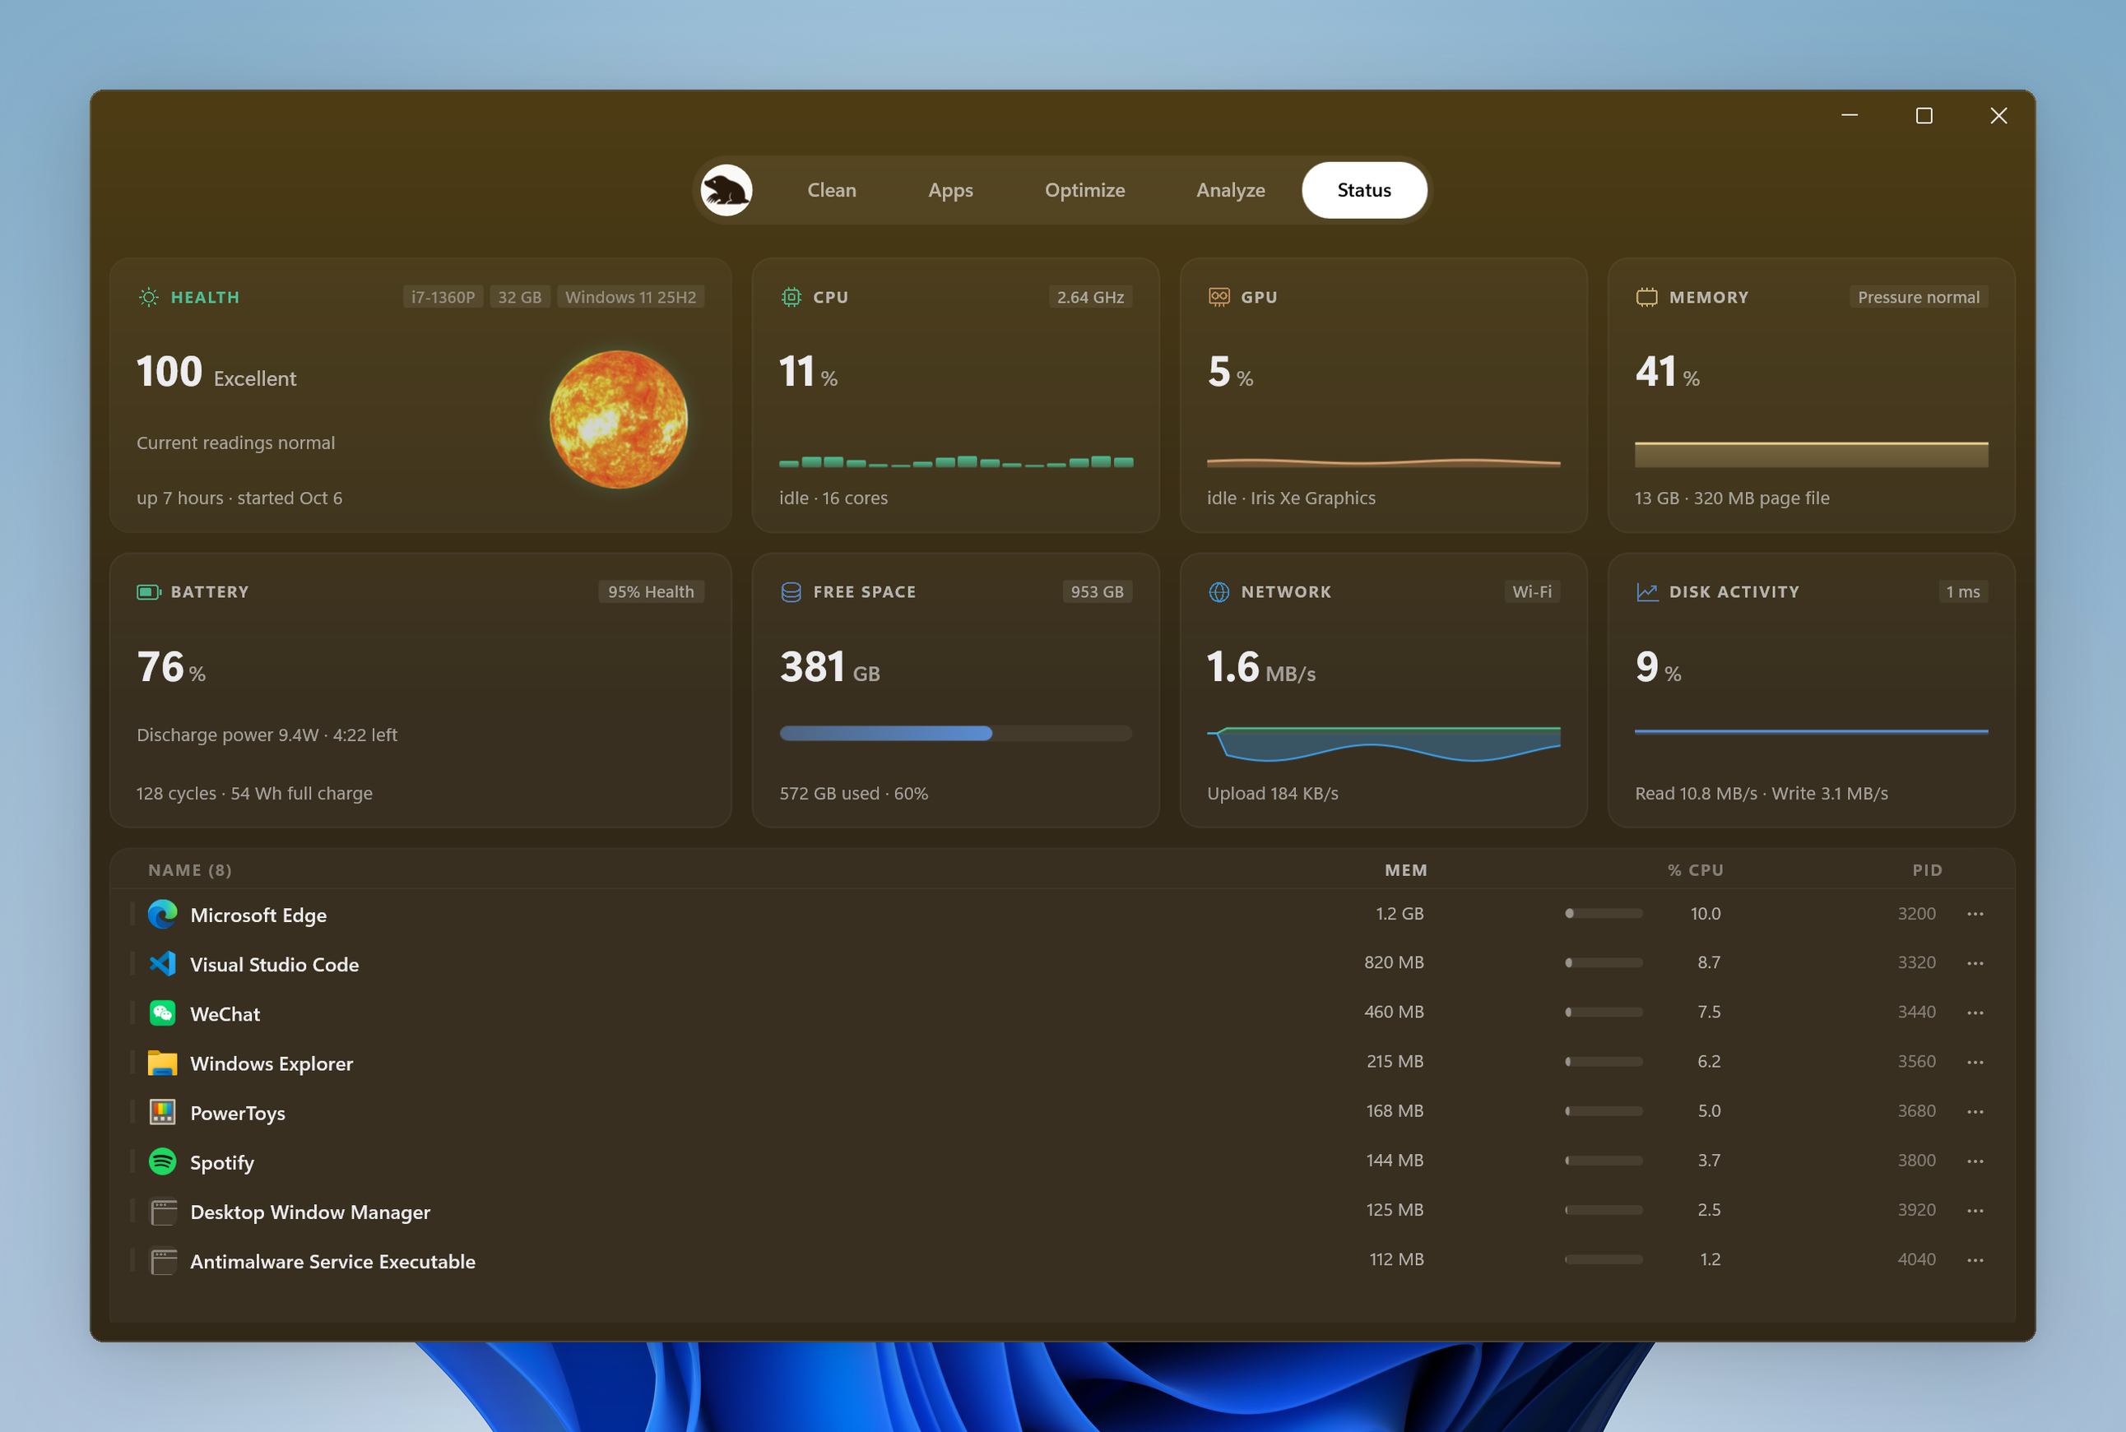Click the Free Space disk icon
The image size is (2126, 1432).
791,591
